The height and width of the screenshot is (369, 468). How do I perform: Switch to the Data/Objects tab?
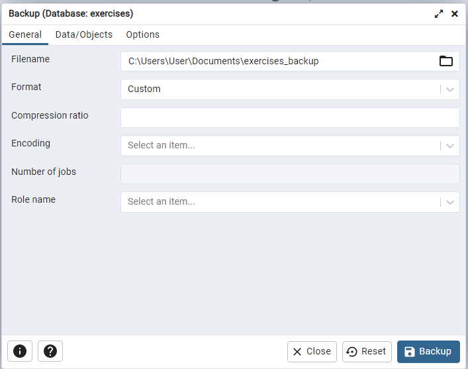(84, 34)
